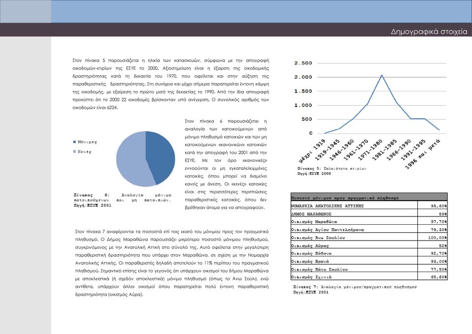This screenshot has width=472, height=334.
Task: Click the '1919-1945' axis label
Action: tap(328, 150)
